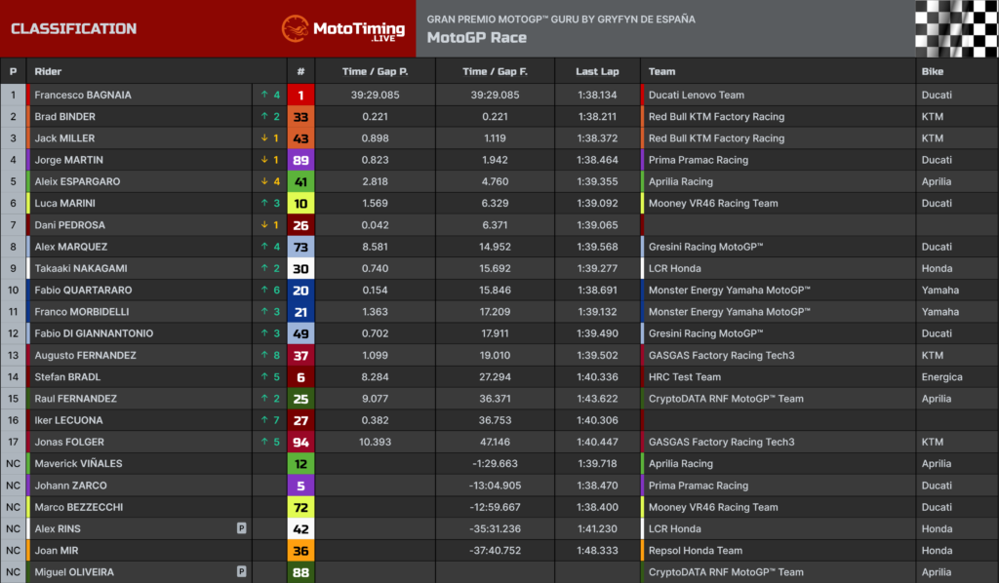999x583 pixels.
Task: Click the Bike column header
Action: coord(932,71)
